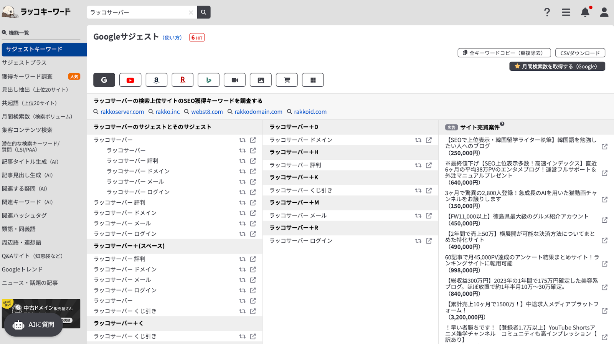Open rakko.inc keyword link
614x344 pixels.
pos(168,112)
